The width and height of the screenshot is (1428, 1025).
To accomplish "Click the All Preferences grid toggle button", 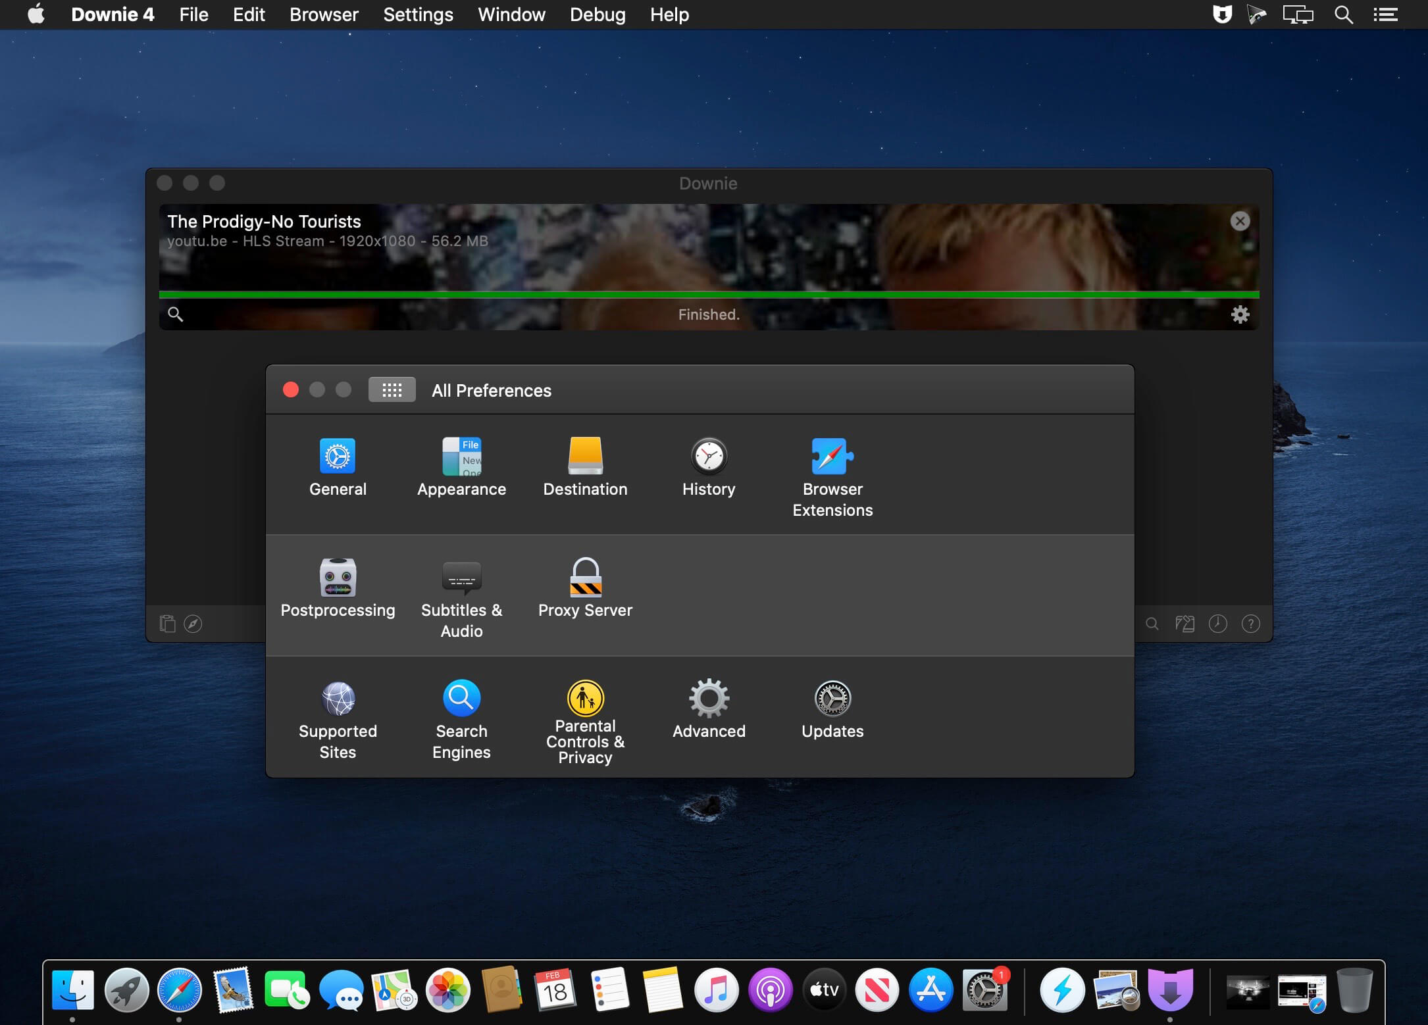I will click(392, 390).
